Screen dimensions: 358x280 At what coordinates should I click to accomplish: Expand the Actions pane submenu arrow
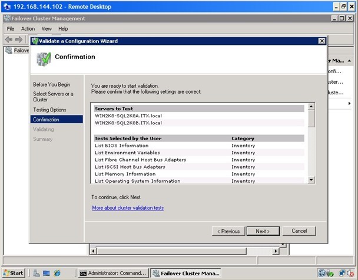(x=349, y=103)
